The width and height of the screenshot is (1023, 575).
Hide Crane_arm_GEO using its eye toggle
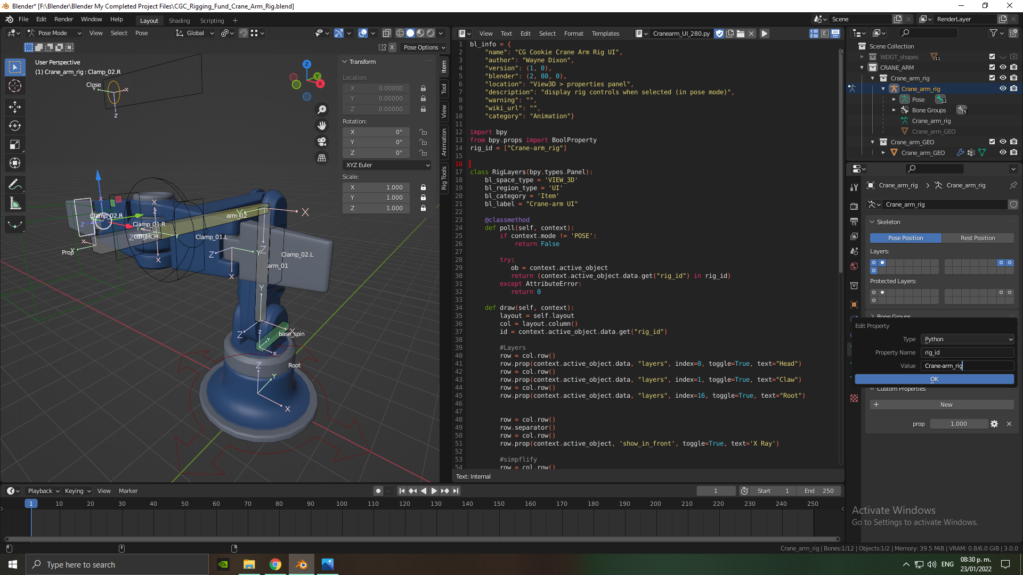point(1003,152)
